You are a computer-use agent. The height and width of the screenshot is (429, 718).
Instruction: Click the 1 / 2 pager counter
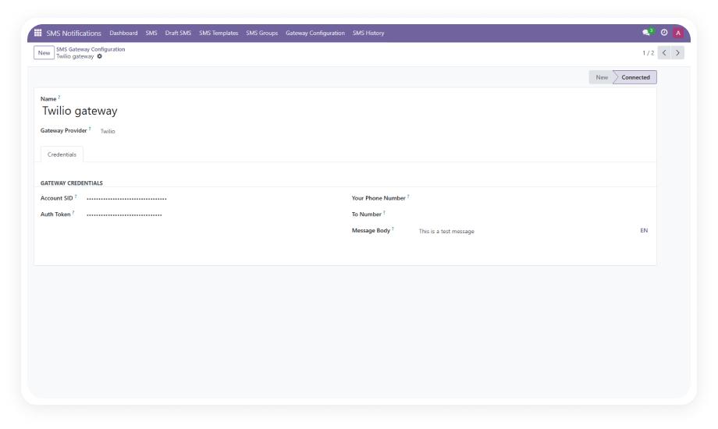tap(648, 53)
